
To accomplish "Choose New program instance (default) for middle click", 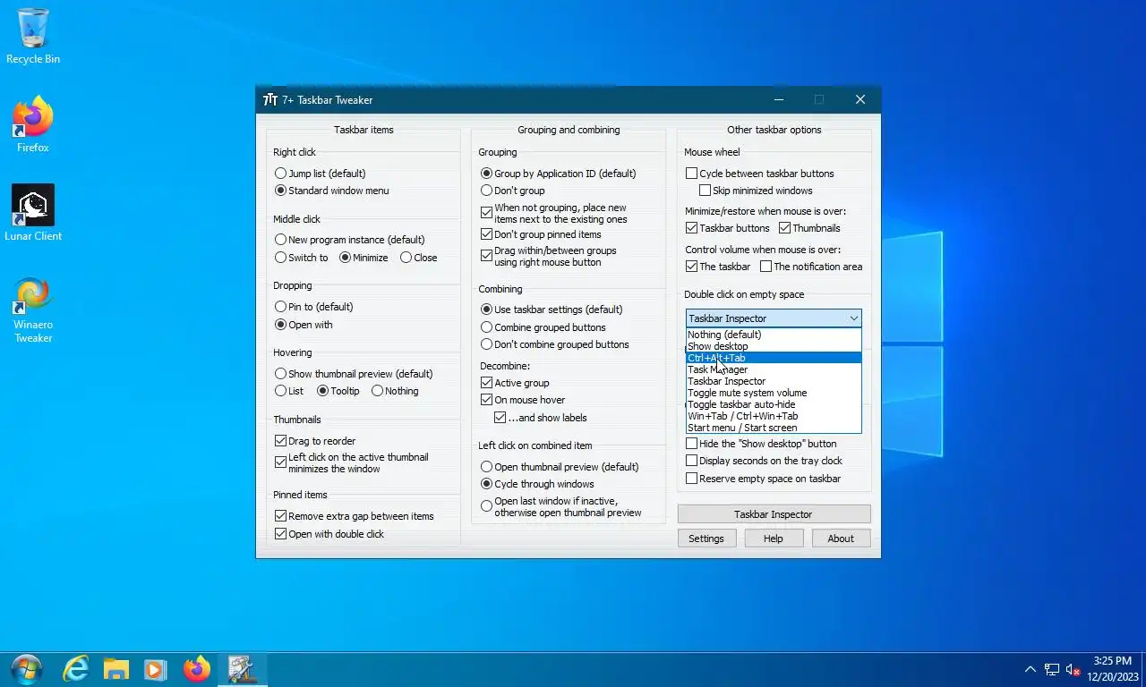I will pyautogui.click(x=349, y=240).
